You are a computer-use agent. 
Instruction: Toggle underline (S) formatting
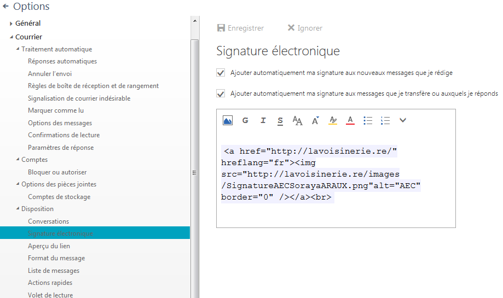click(280, 120)
